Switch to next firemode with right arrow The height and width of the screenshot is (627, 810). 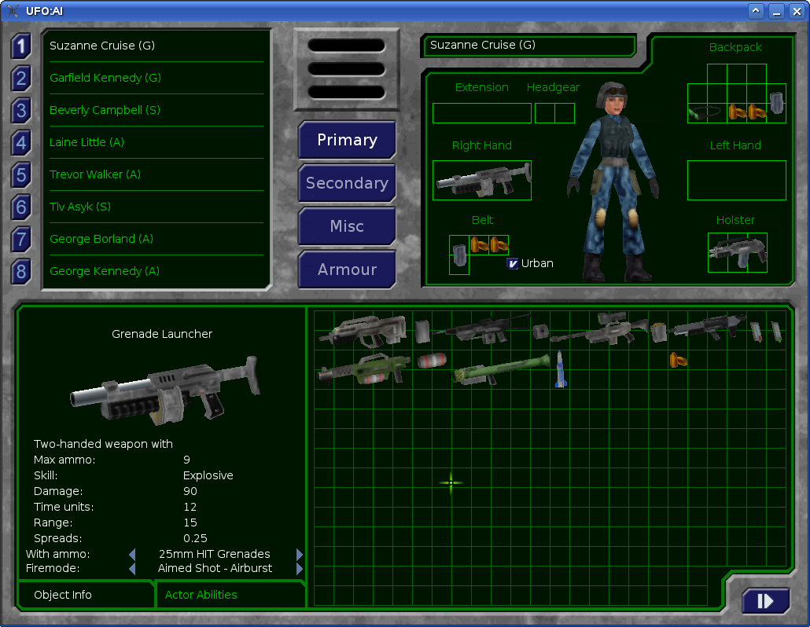point(300,568)
